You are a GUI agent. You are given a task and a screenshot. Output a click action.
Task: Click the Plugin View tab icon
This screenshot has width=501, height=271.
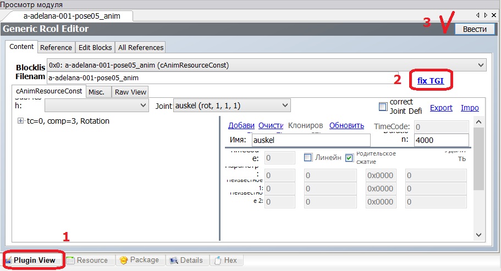[x=8, y=260]
